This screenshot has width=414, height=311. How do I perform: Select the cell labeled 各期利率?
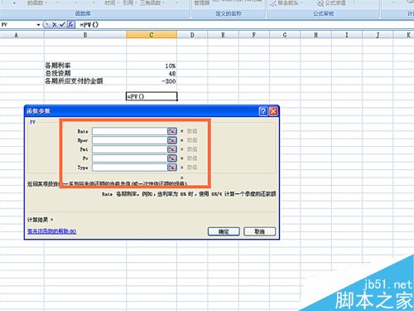tap(85, 66)
